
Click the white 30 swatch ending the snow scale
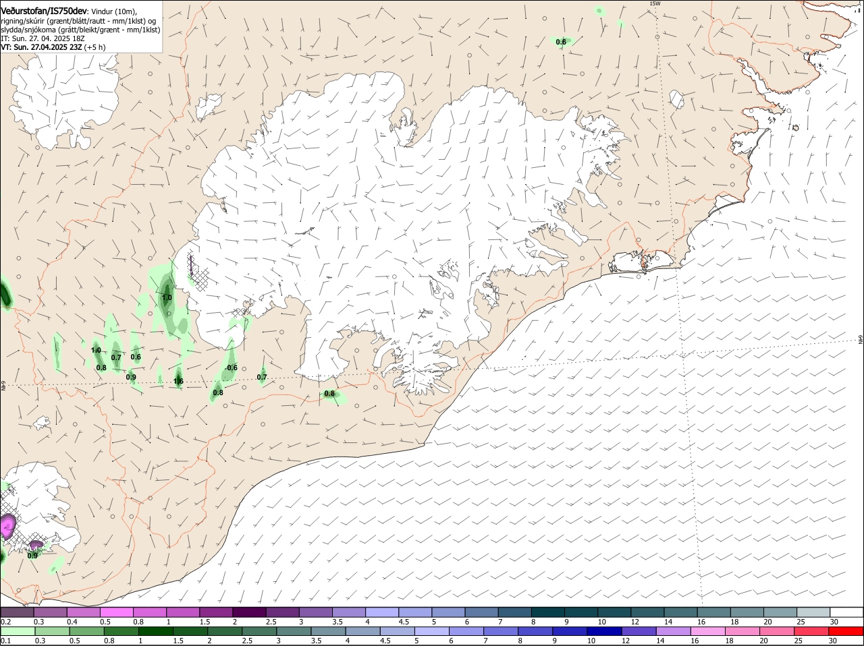click(x=846, y=612)
